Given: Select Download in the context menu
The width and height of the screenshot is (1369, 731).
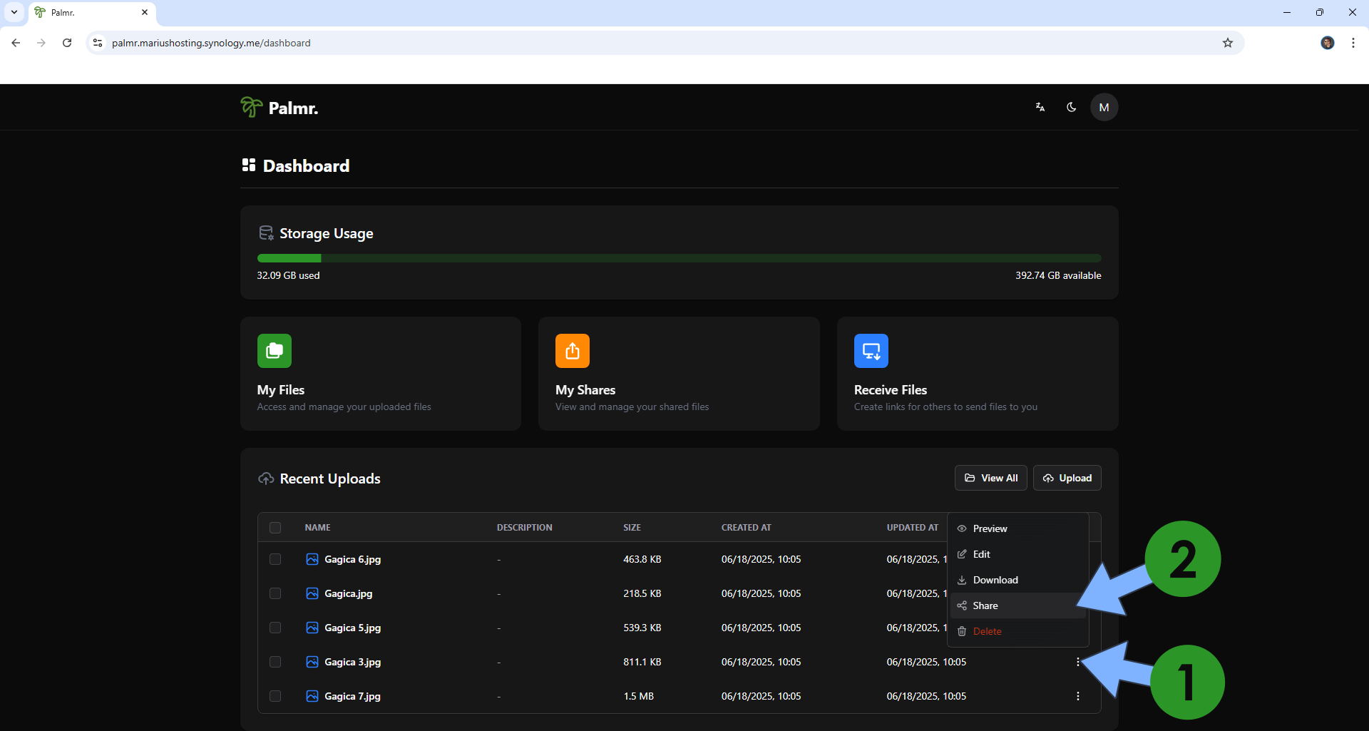Looking at the screenshot, I should tap(1018, 580).
